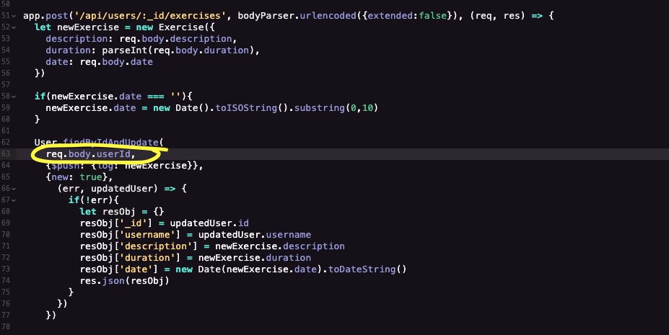Click the '/api/users/:_id/exercises' route string
Screen dimensions: 669x335
(x=150, y=16)
